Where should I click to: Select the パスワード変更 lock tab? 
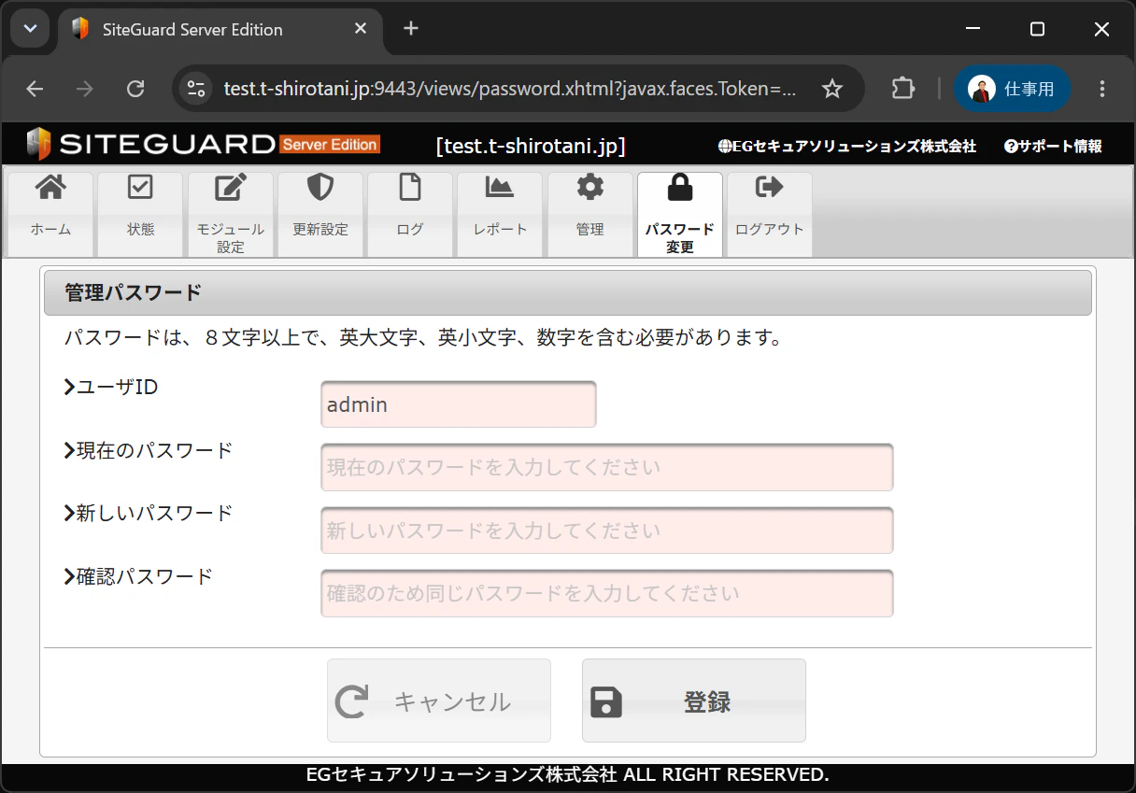(x=680, y=214)
